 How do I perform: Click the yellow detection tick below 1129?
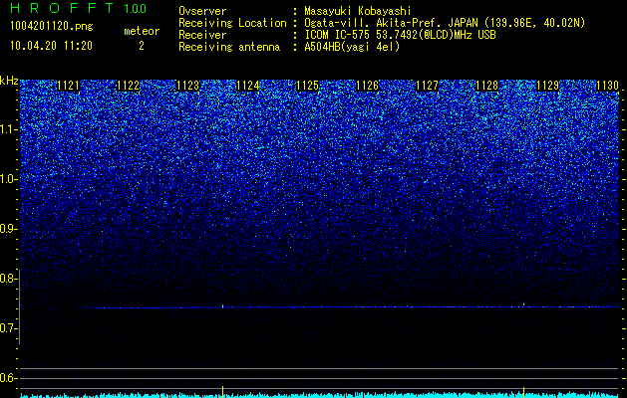[x=524, y=391]
